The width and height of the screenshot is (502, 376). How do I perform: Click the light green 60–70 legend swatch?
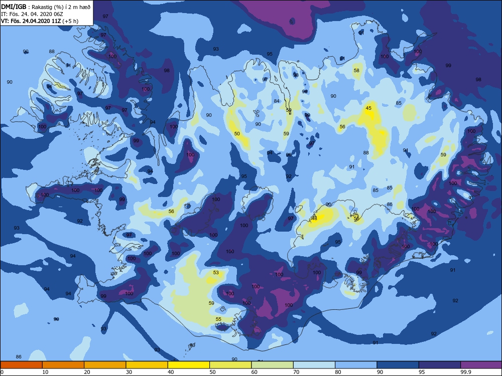click(x=273, y=365)
